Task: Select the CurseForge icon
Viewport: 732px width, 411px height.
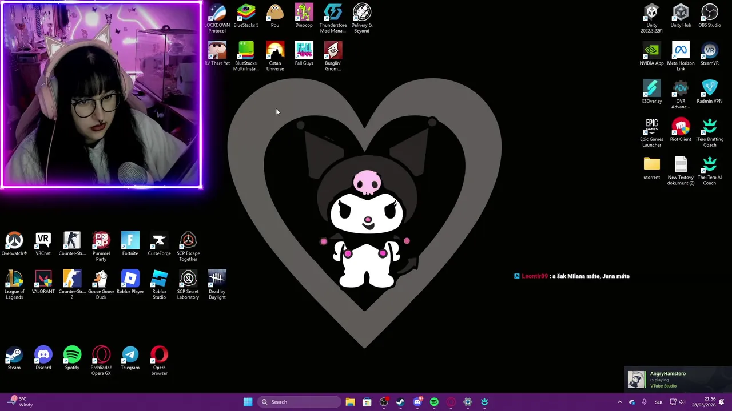Action: tap(159, 244)
